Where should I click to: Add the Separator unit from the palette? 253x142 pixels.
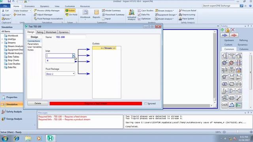point(225,56)
